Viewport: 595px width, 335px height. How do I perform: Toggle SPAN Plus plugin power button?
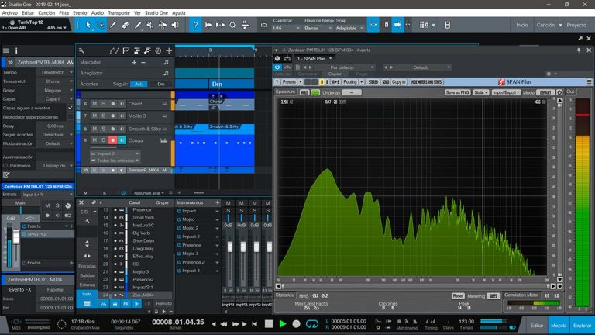pyautogui.click(x=277, y=67)
